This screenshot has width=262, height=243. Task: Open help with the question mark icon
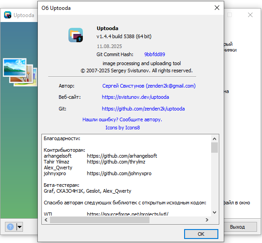pyautogui.click(x=10, y=227)
